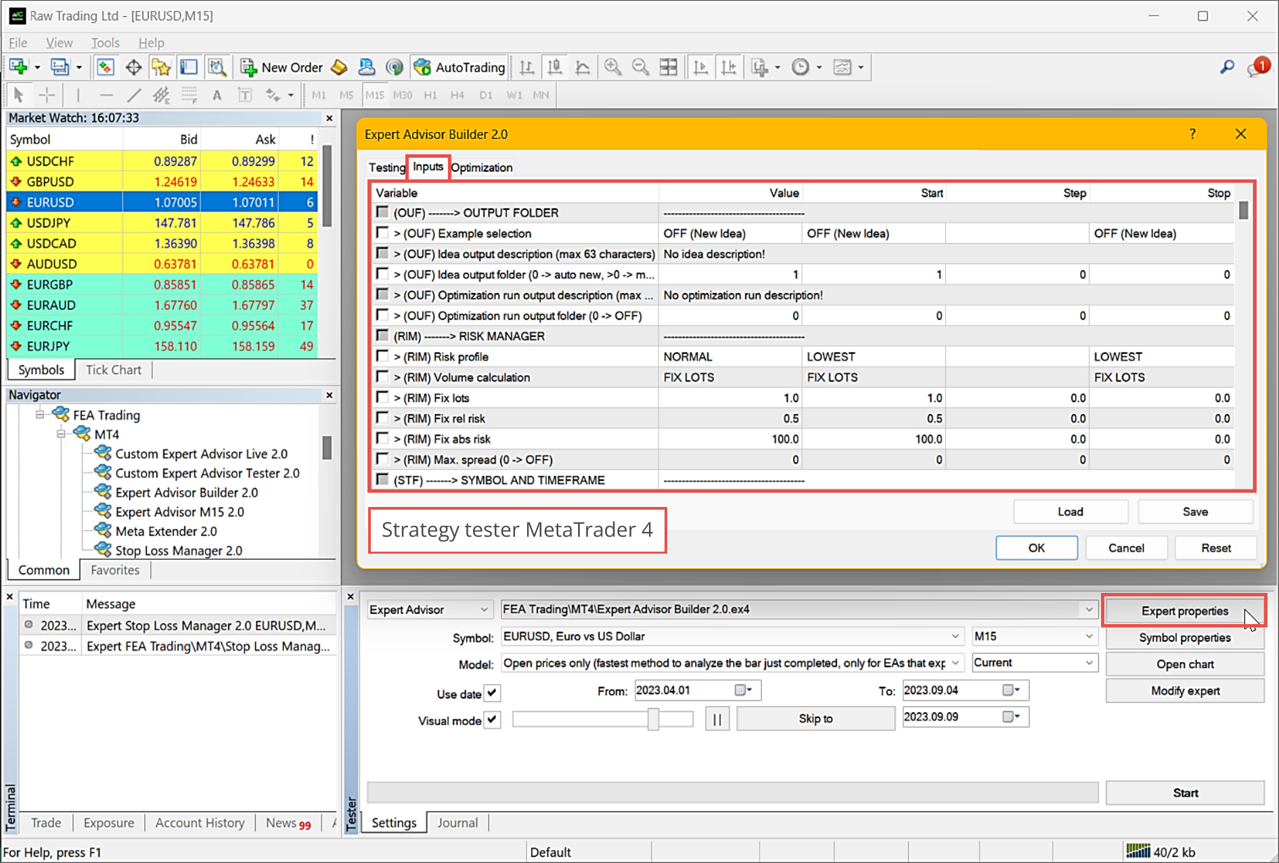Uncheck the Visual mode checkbox
Viewport: 1279px width, 863px height.
point(493,720)
